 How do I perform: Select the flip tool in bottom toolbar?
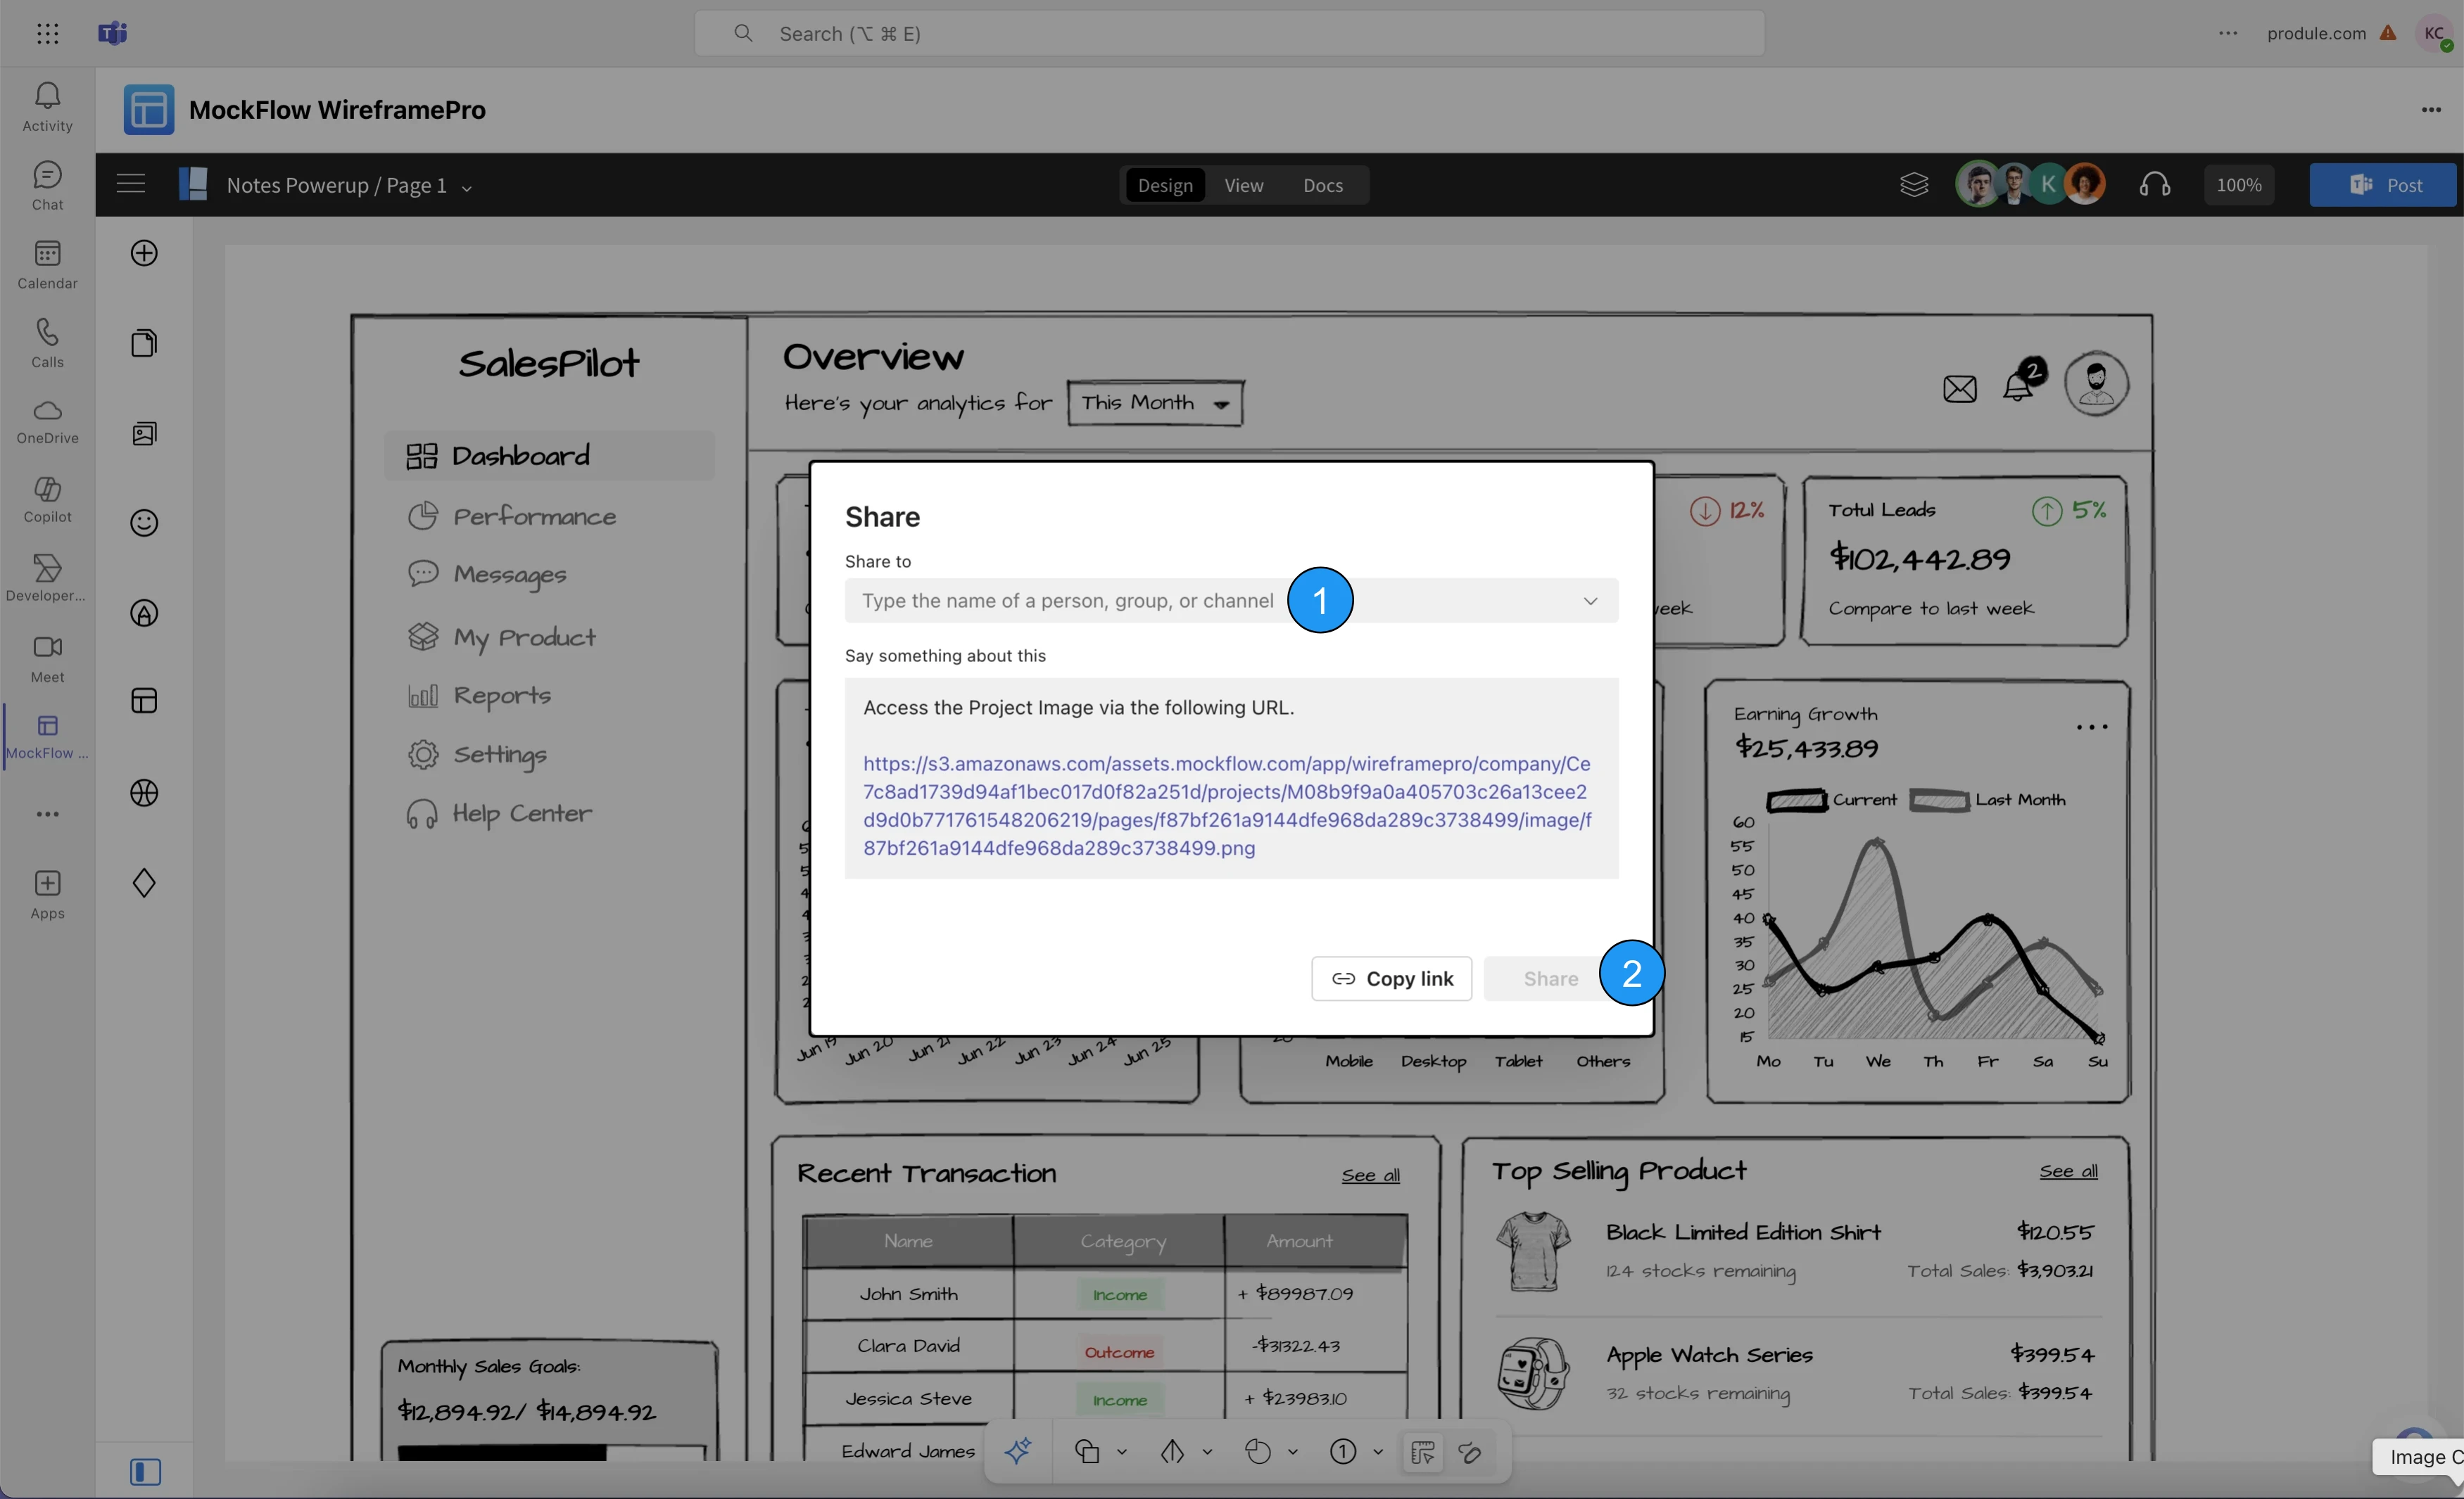coord(1172,1452)
